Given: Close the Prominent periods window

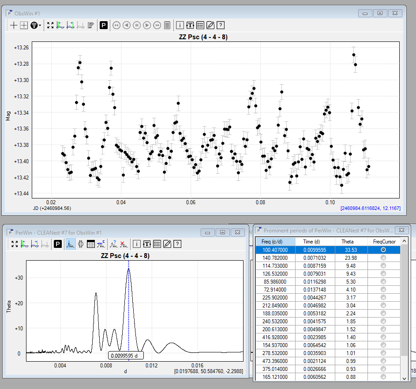Looking at the screenshot, I should [x=401, y=230].
